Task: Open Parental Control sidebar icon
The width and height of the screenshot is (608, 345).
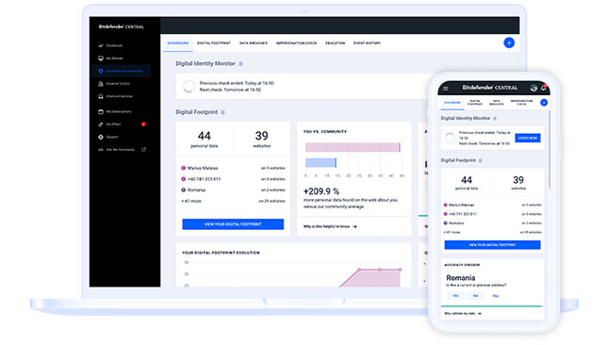Action: 101,84
